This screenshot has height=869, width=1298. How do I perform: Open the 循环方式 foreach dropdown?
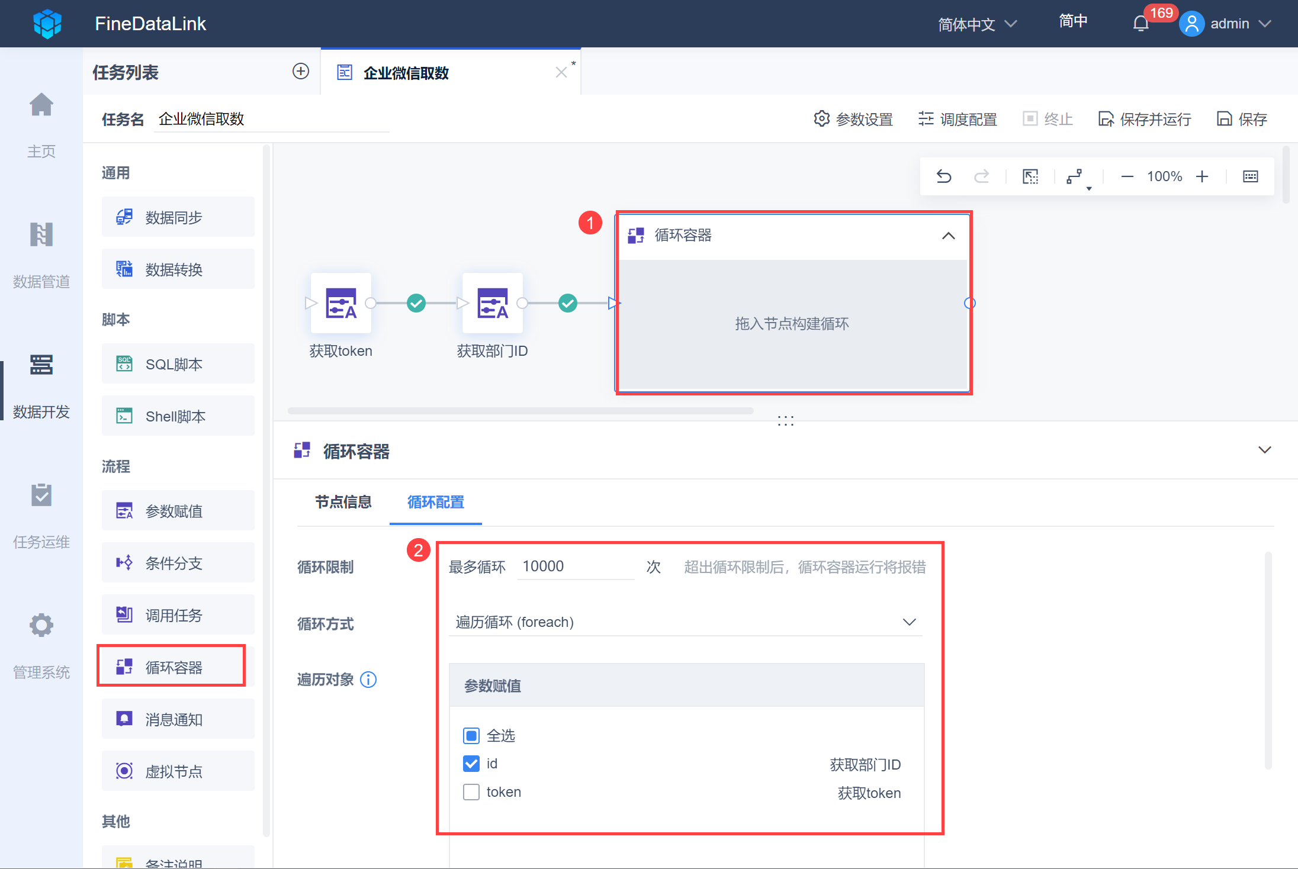[685, 622]
